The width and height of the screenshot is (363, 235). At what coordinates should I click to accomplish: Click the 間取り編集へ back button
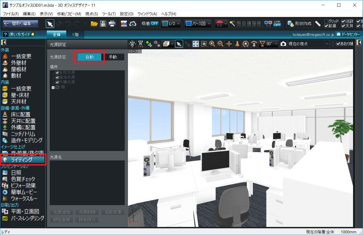21,24
